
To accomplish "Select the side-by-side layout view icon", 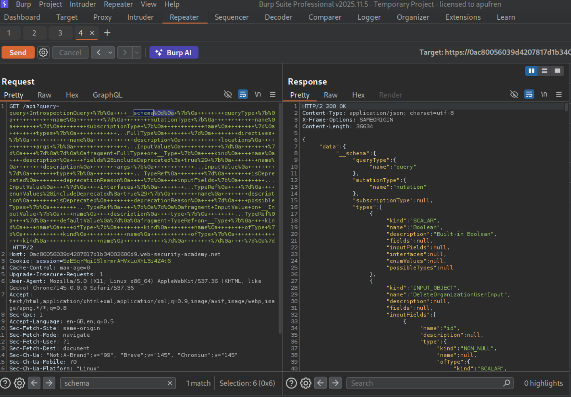I will click(531, 71).
